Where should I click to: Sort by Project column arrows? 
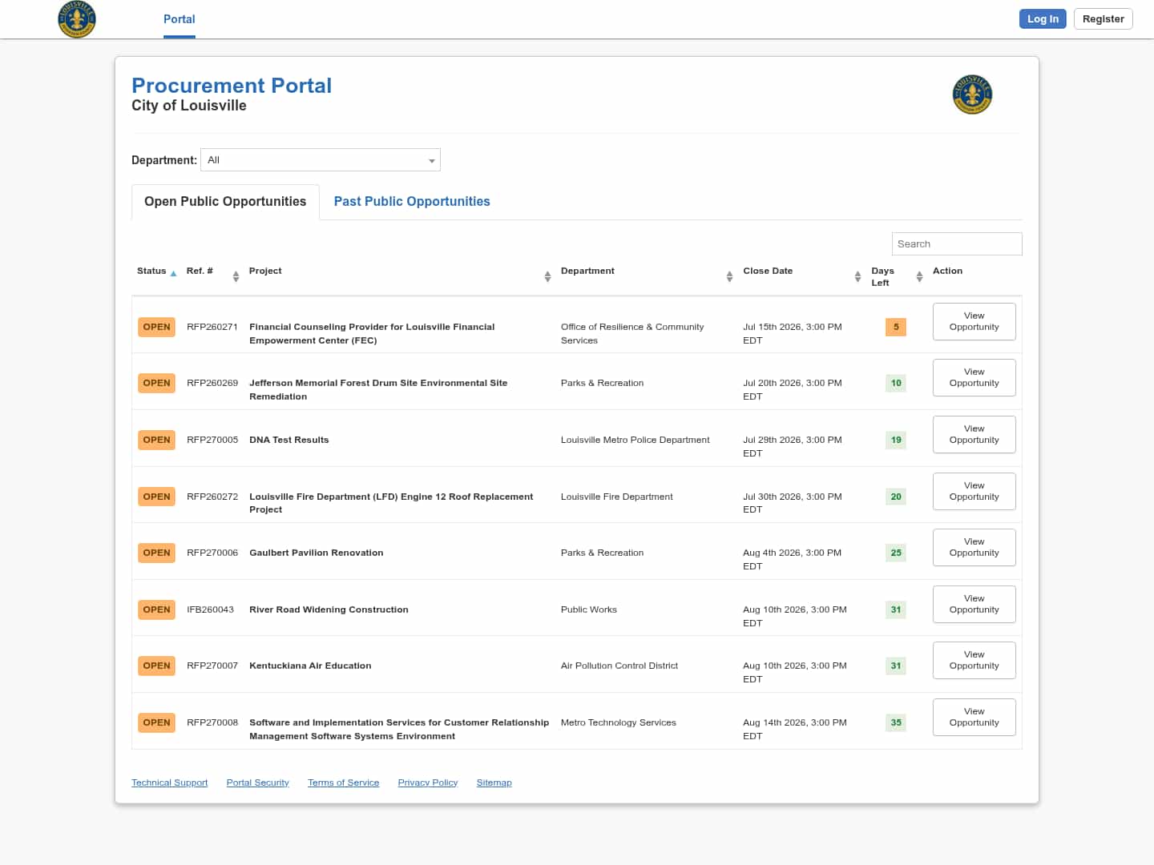pos(547,276)
